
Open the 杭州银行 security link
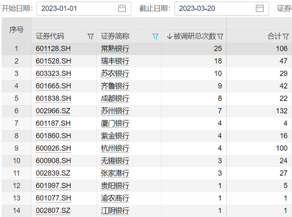click(115, 149)
